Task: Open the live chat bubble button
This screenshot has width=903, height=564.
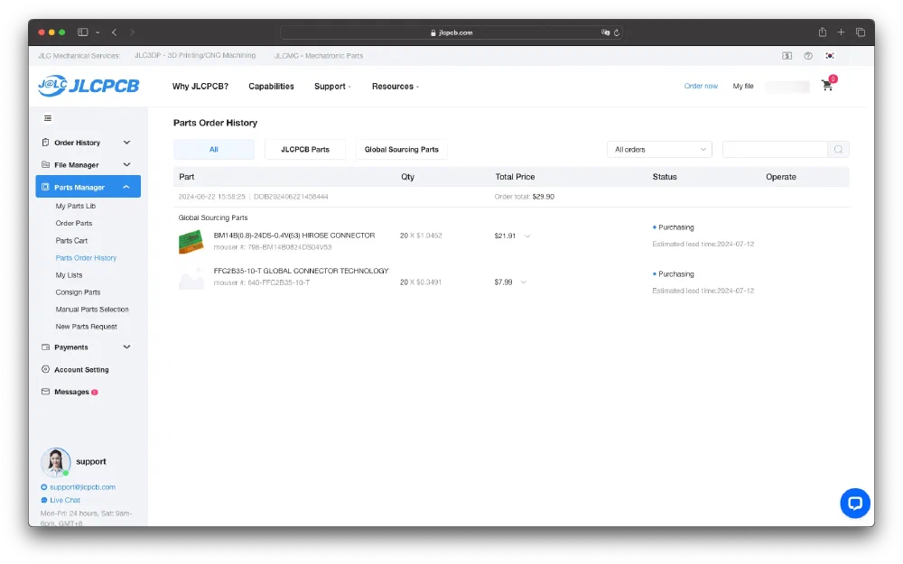Action: (854, 503)
